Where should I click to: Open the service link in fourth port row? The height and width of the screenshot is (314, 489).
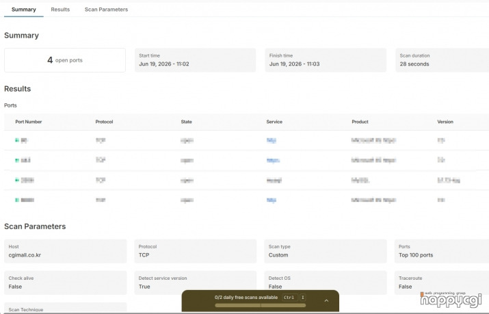coord(272,200)
